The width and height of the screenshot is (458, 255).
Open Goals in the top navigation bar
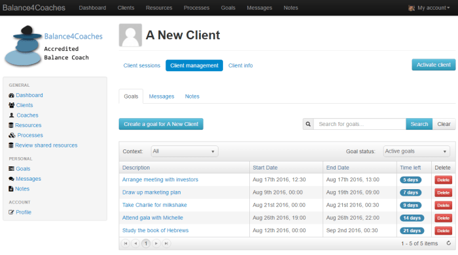click(x=228, y=8)
